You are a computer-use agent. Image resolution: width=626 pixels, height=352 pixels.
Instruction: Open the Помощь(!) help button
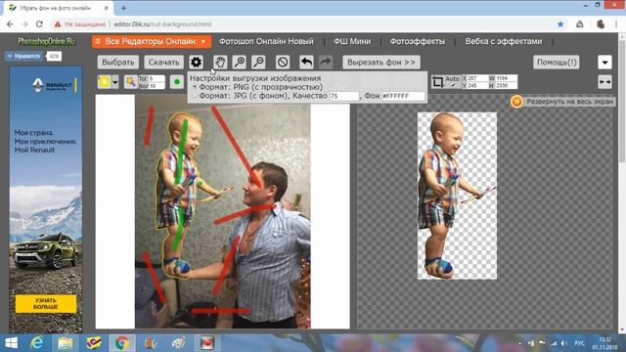(557, 62)
